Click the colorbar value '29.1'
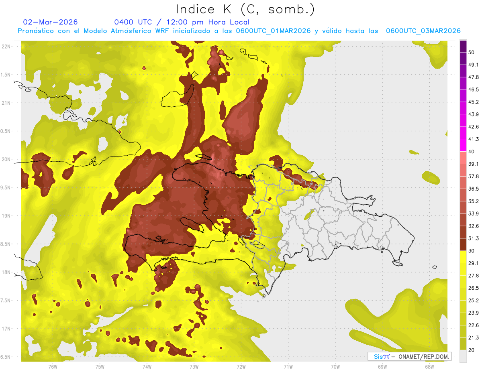The image size is (482, 372). [x=474, y=263]
